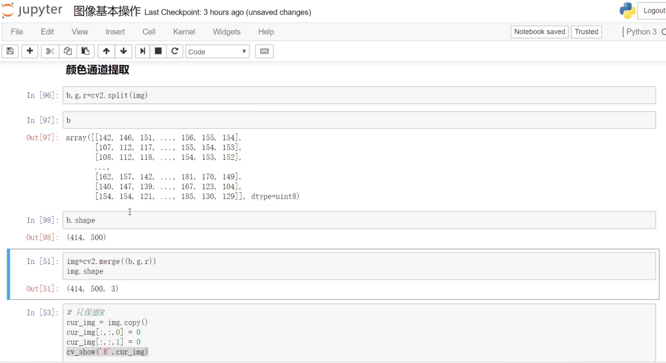This screenshot has width=666, height=363.
Task: Move selected cell up arrow
Action: 106,51
